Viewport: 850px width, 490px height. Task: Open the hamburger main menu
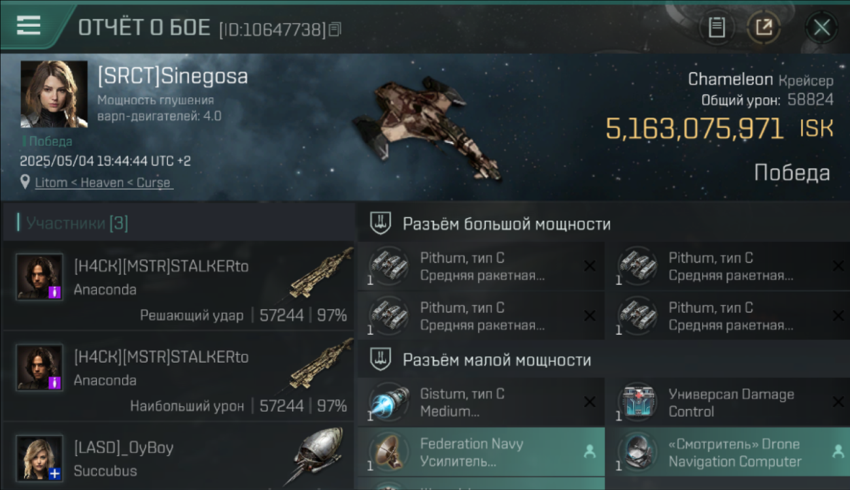tap(28, 25)
